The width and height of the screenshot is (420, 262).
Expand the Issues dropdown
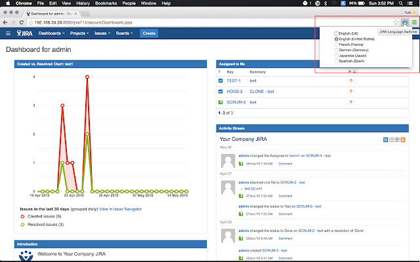(x=102, y=33)
